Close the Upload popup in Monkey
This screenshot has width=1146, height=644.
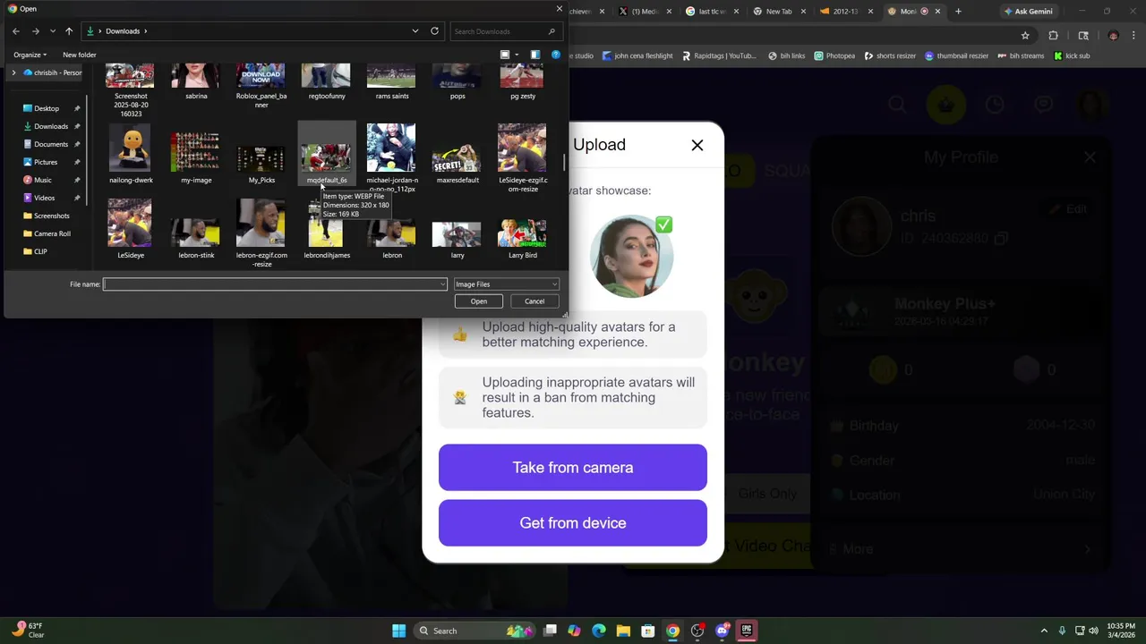pos(697,145)
